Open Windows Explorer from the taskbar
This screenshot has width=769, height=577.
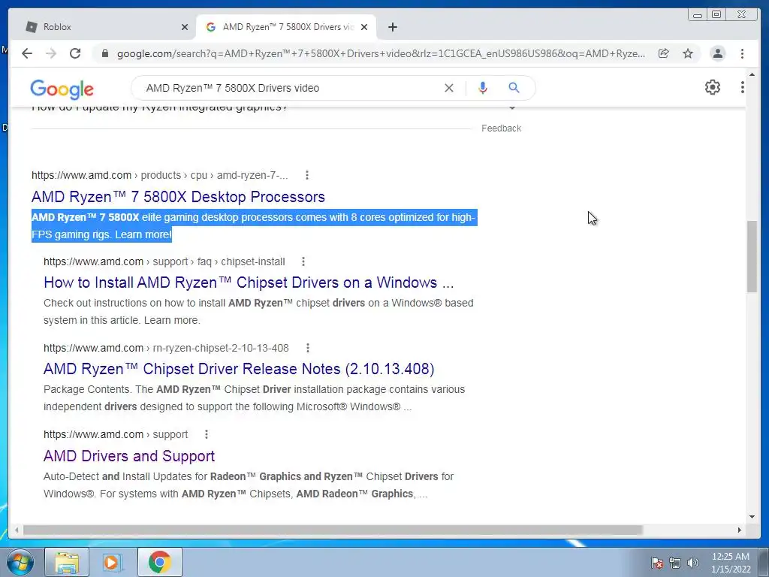pos(67,563)
